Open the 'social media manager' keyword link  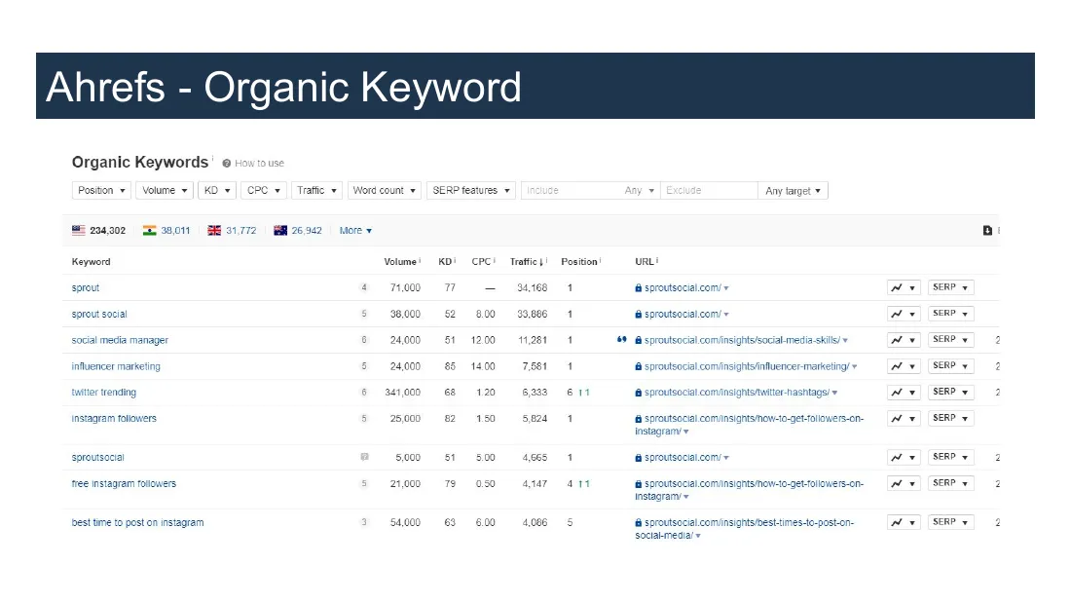(120, 341)
